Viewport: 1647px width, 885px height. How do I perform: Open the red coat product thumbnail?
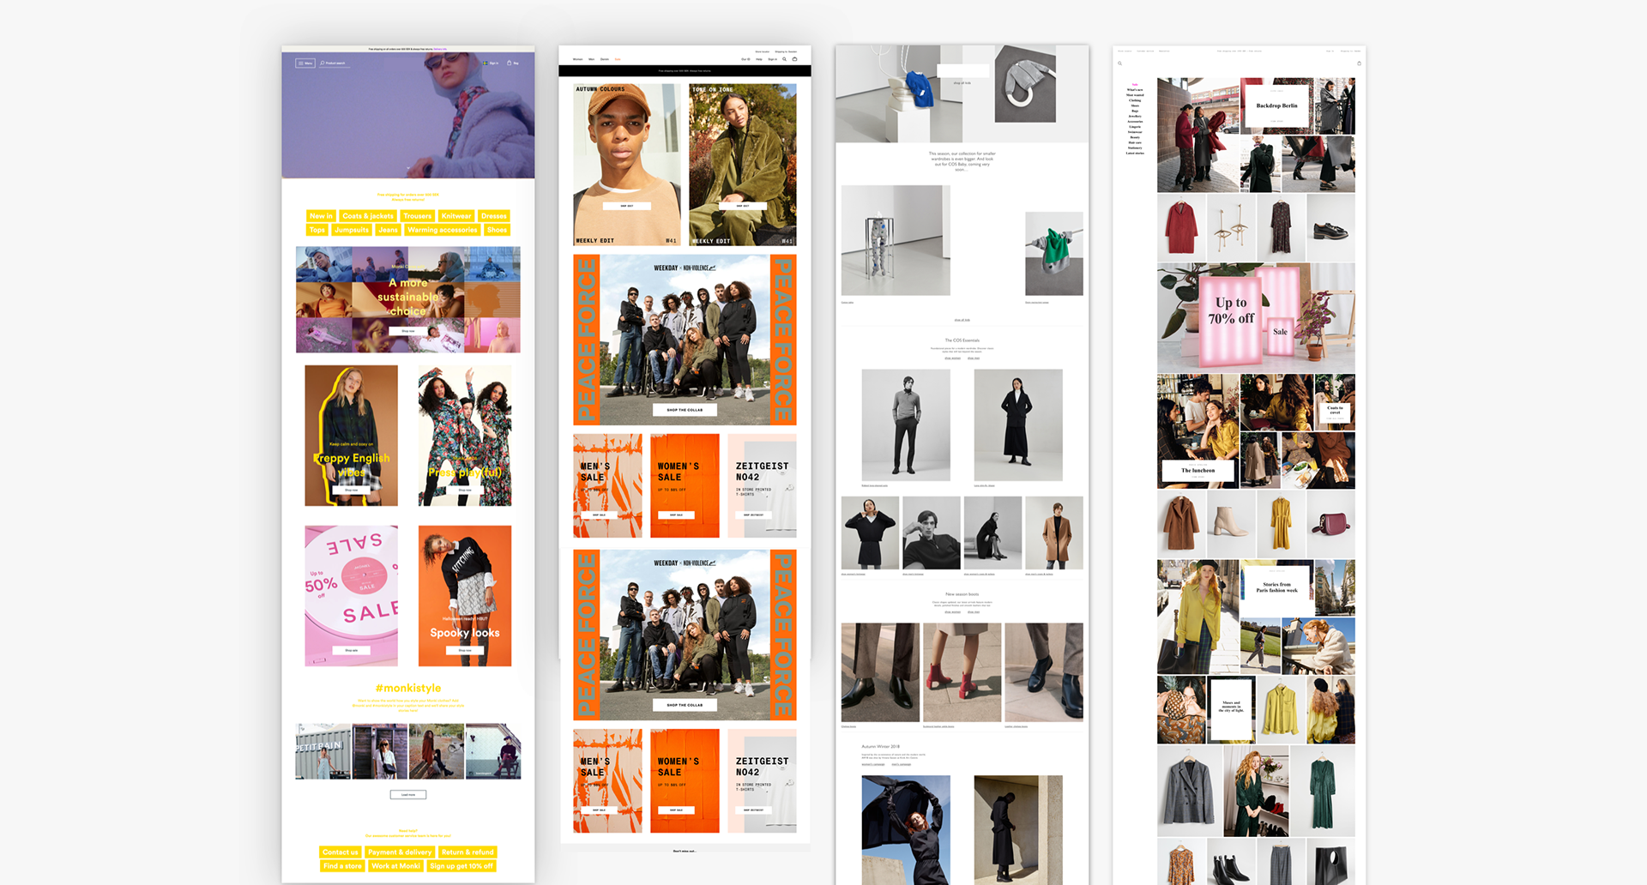click(1180, 228)
